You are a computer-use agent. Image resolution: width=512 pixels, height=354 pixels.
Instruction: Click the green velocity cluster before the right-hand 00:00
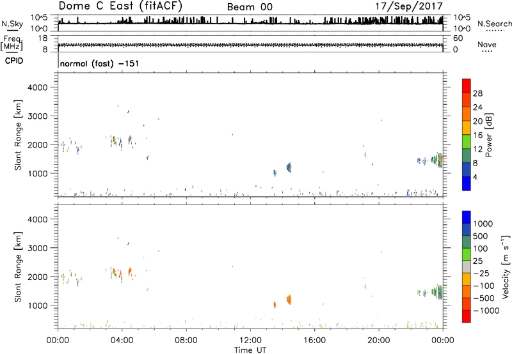point(437,291)
